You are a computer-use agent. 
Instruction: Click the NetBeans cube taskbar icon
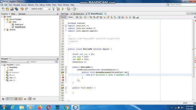pos(75,107)
